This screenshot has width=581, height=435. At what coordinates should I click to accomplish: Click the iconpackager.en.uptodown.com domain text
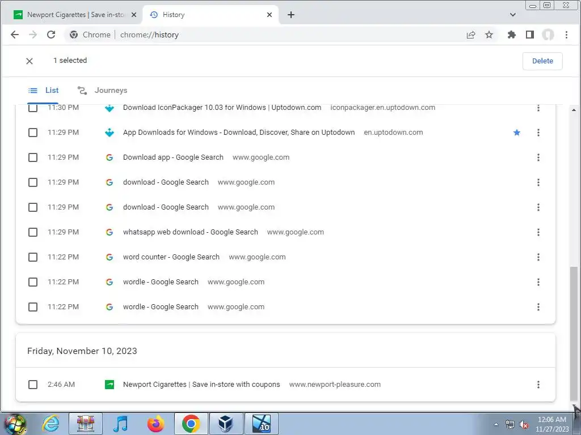[383, 108]
